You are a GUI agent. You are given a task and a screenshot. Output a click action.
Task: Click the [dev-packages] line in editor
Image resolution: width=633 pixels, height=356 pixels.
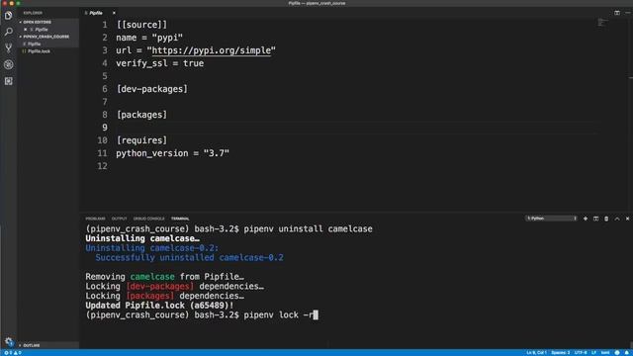click(151, 89)
